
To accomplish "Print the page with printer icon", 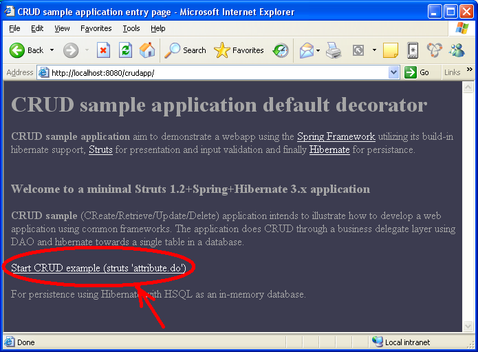I will click(x=334, y=50).
